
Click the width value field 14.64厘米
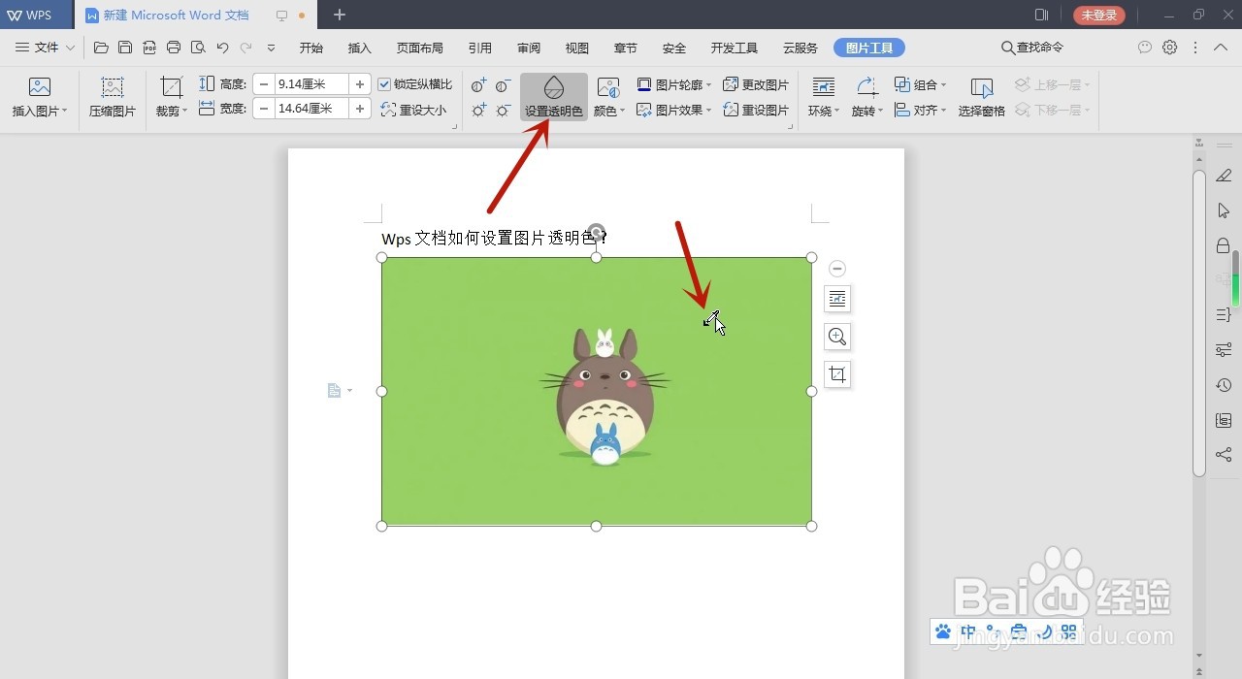311,109
